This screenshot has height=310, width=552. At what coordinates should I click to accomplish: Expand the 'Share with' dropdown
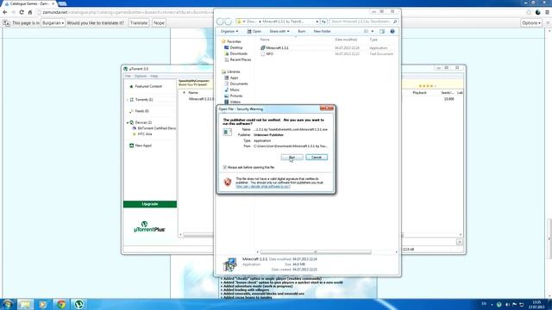[x=279, y=31]
